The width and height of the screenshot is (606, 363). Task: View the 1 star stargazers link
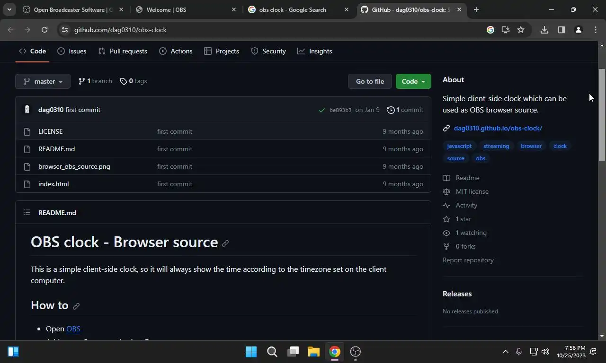coord(457,219)
